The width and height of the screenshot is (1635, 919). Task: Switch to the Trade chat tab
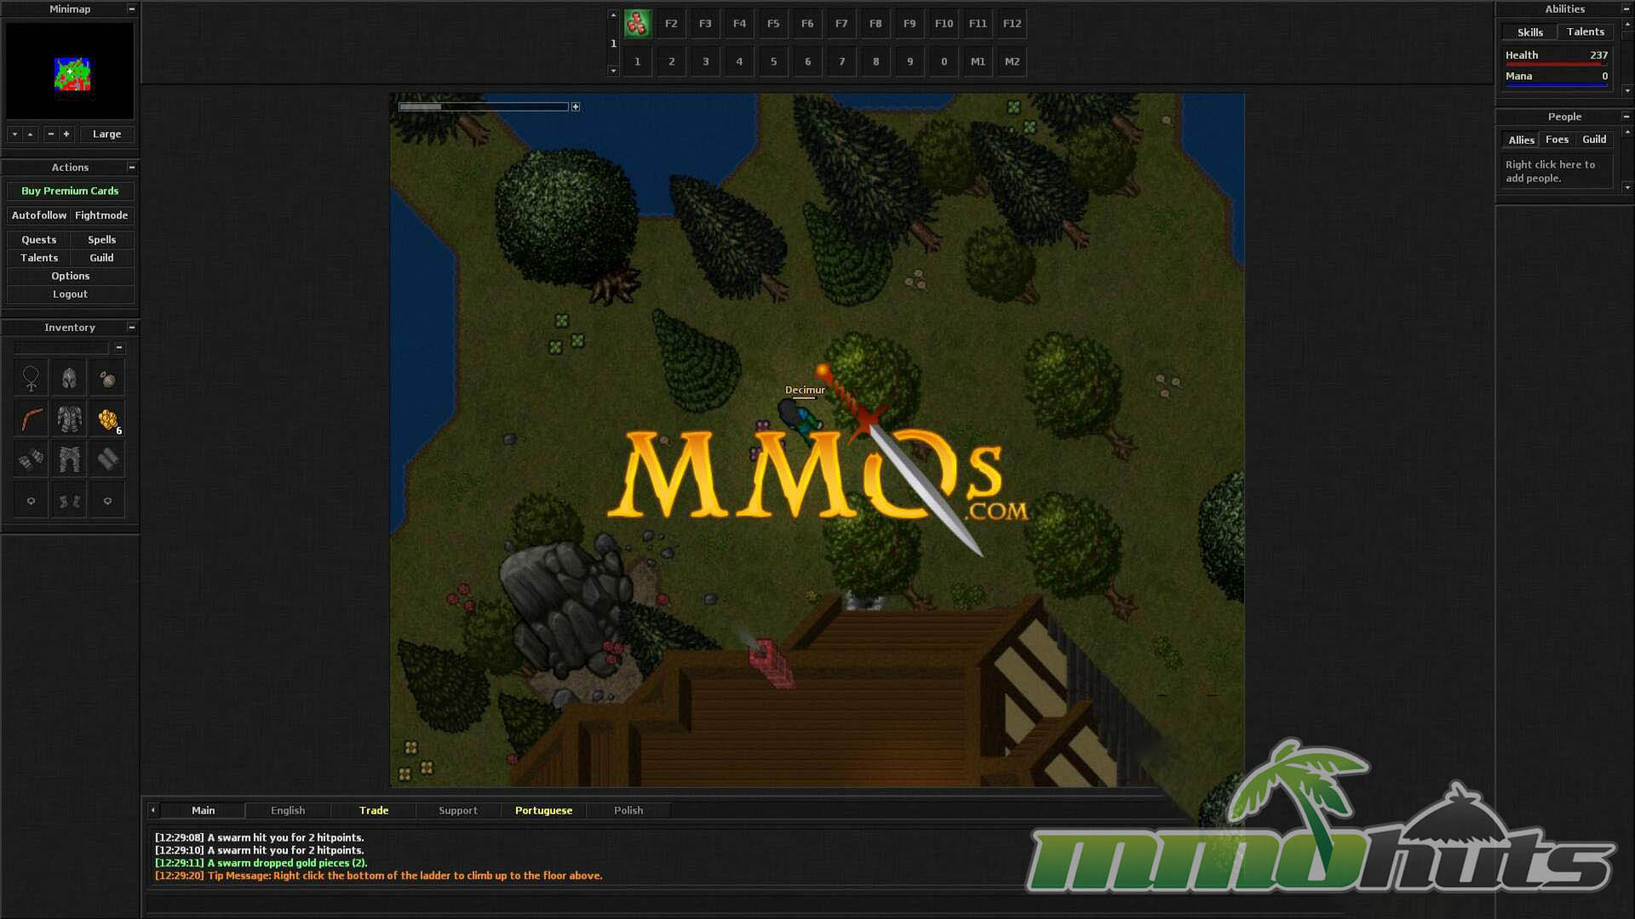pos(374,811)
